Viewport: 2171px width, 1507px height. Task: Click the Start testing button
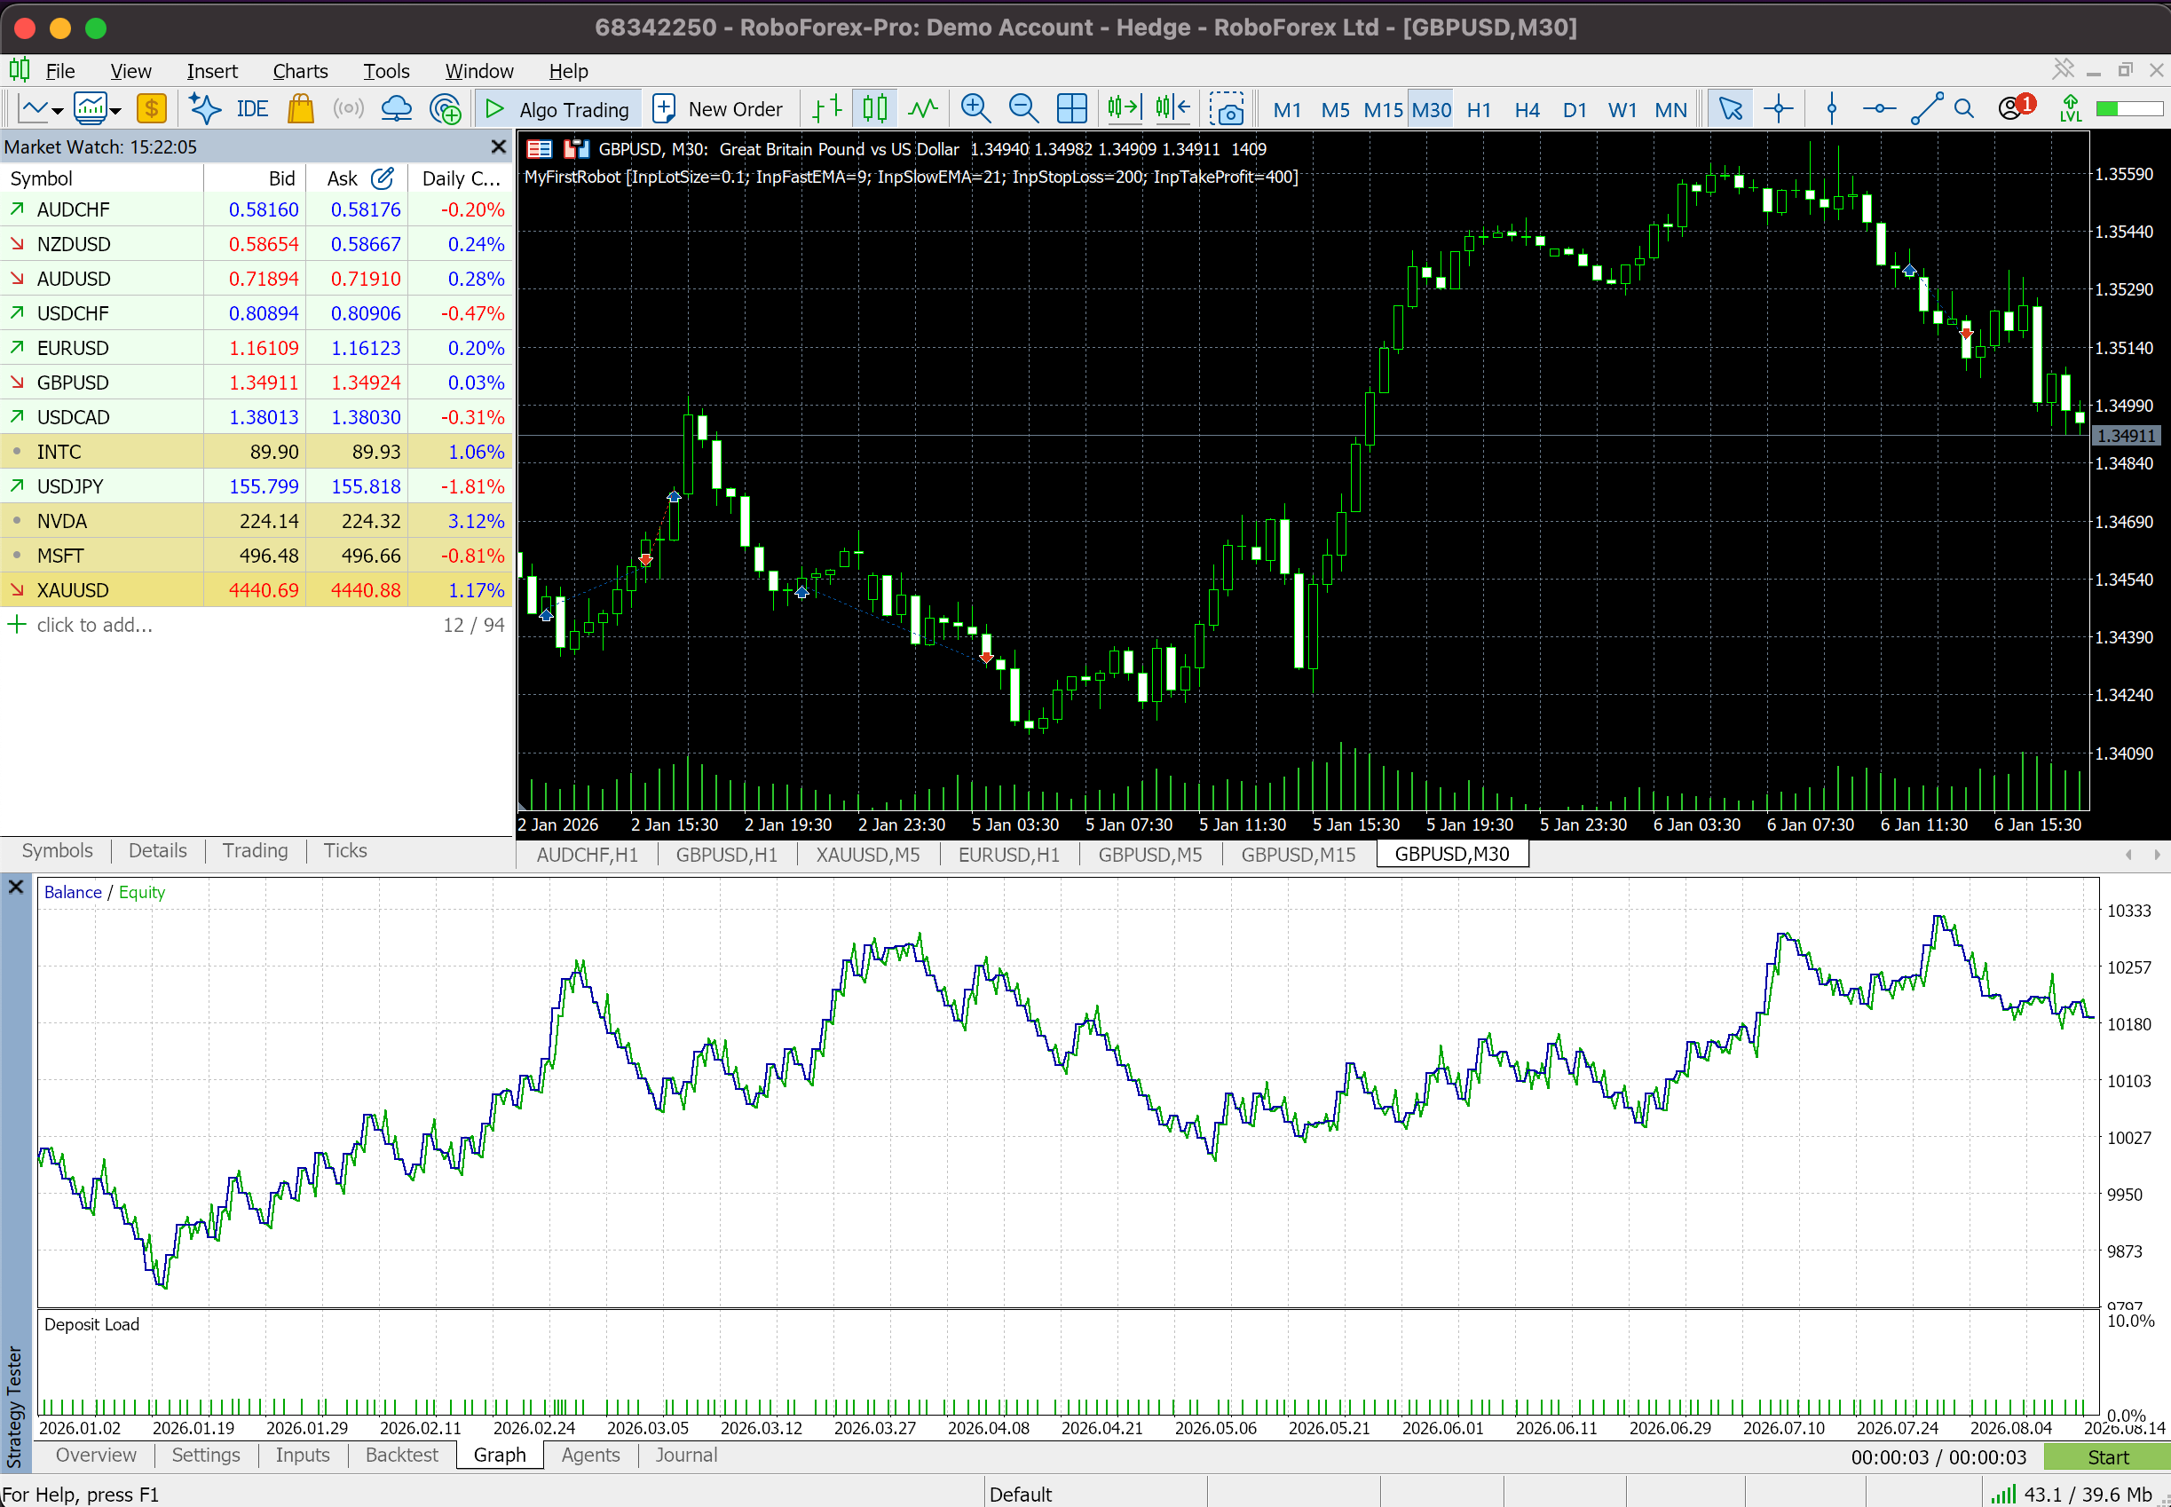click(x=2107, y=1457)
